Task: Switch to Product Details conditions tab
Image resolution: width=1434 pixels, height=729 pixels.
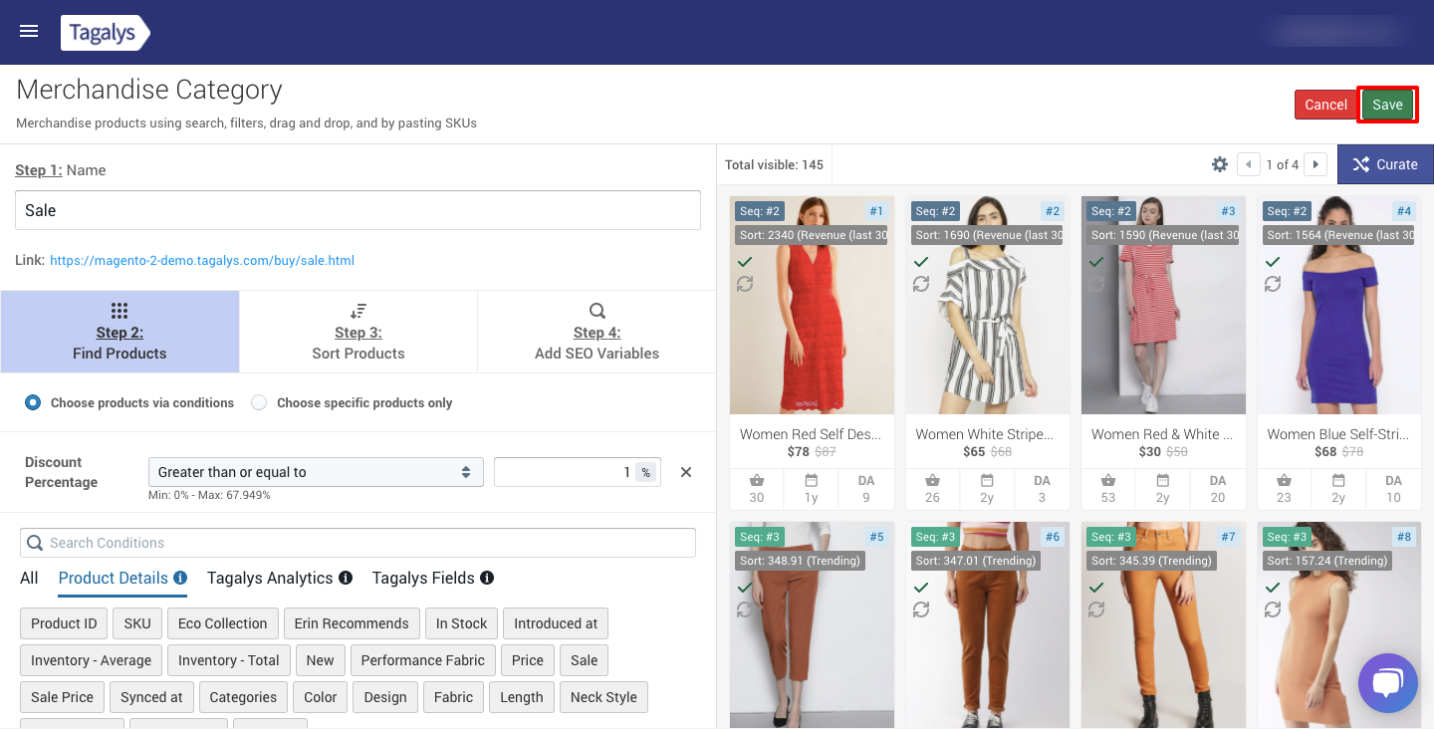Action: point(114,578)
